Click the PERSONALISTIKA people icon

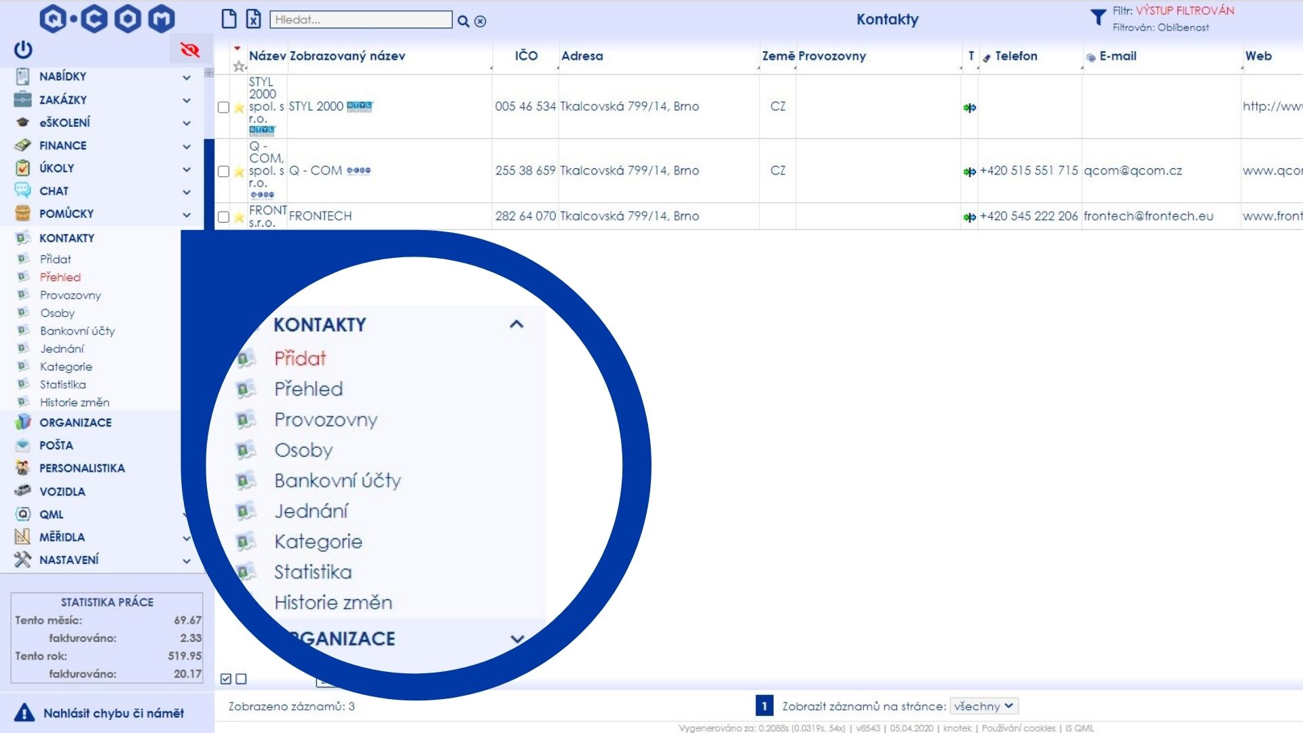(22, 468)
